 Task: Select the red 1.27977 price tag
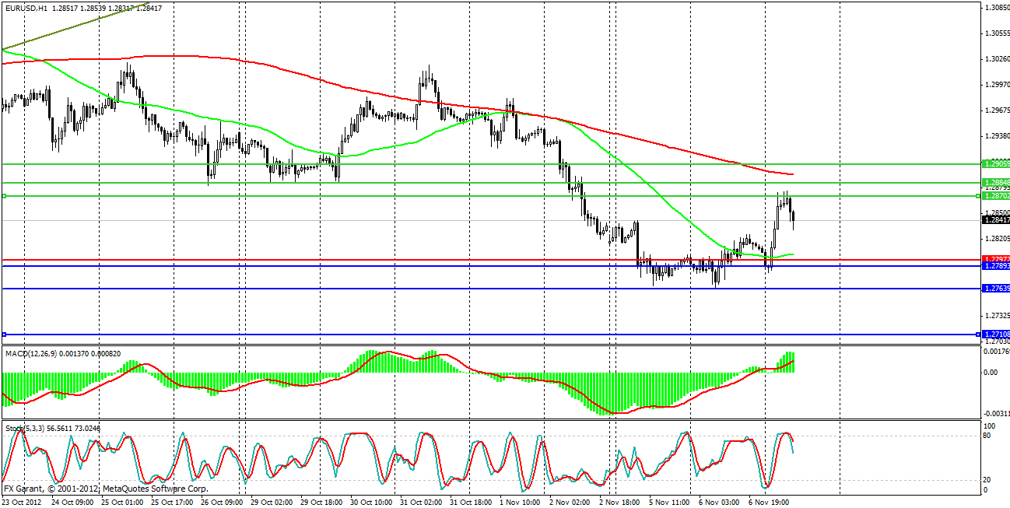[x=996, y=259]
